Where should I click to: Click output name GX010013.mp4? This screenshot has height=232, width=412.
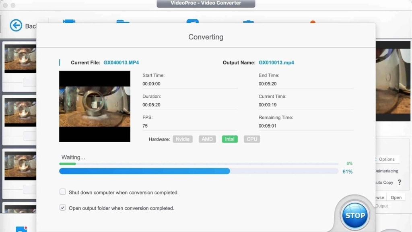[276, 62]
